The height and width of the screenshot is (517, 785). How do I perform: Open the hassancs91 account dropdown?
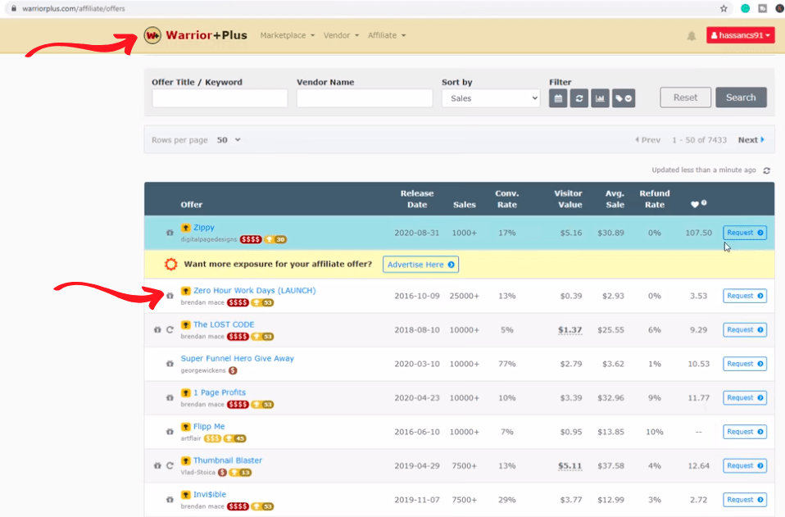[x=741, y=35]
